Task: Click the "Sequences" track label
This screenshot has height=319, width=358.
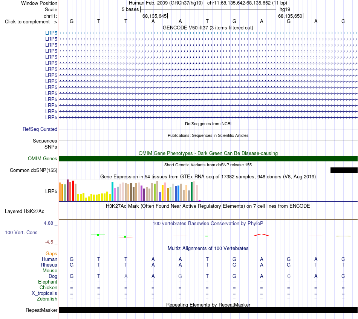Action: point(45,141)
